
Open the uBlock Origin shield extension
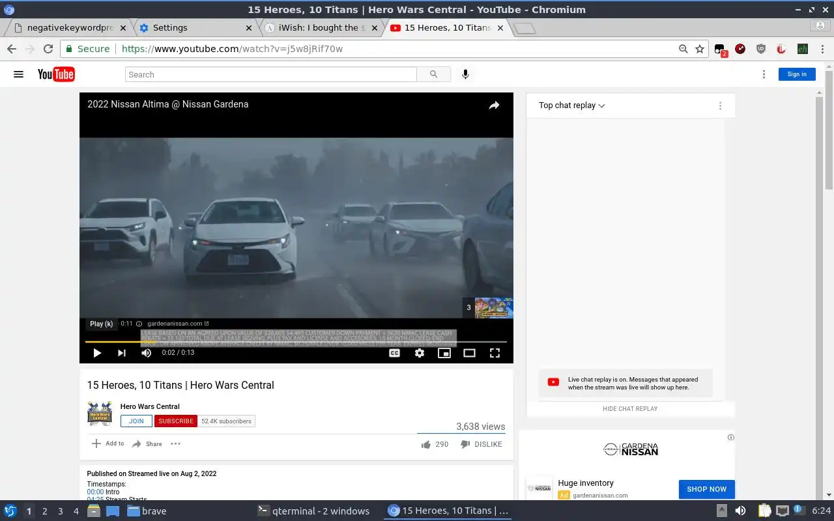click(761, 49)
